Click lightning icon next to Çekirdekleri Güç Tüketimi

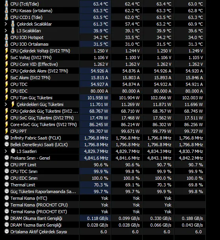(13, 104)
